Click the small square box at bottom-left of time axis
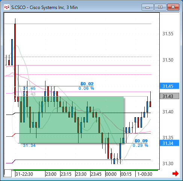Viewport: 183px width, 181px height. 8,173
